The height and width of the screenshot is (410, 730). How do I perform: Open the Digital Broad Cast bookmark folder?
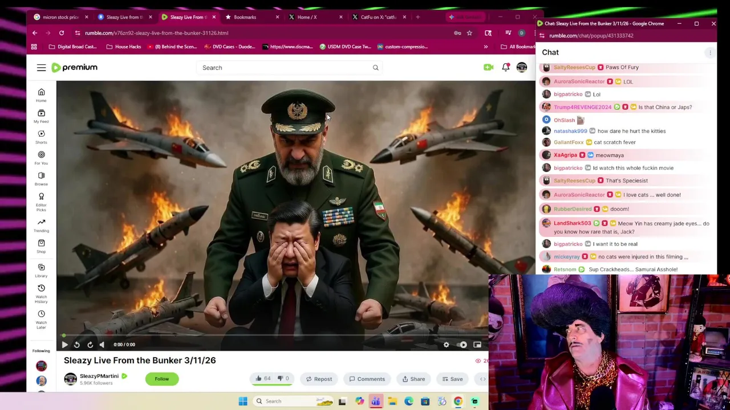click(73, 47)
